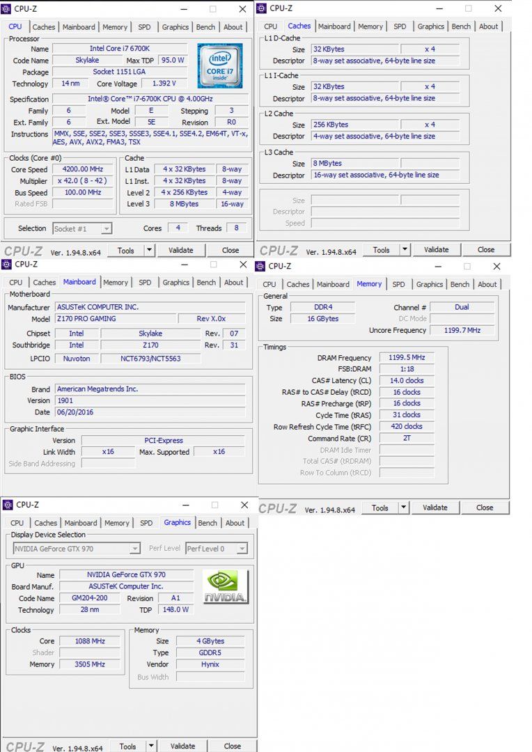Click the Validate button in the Memory window

435,508
